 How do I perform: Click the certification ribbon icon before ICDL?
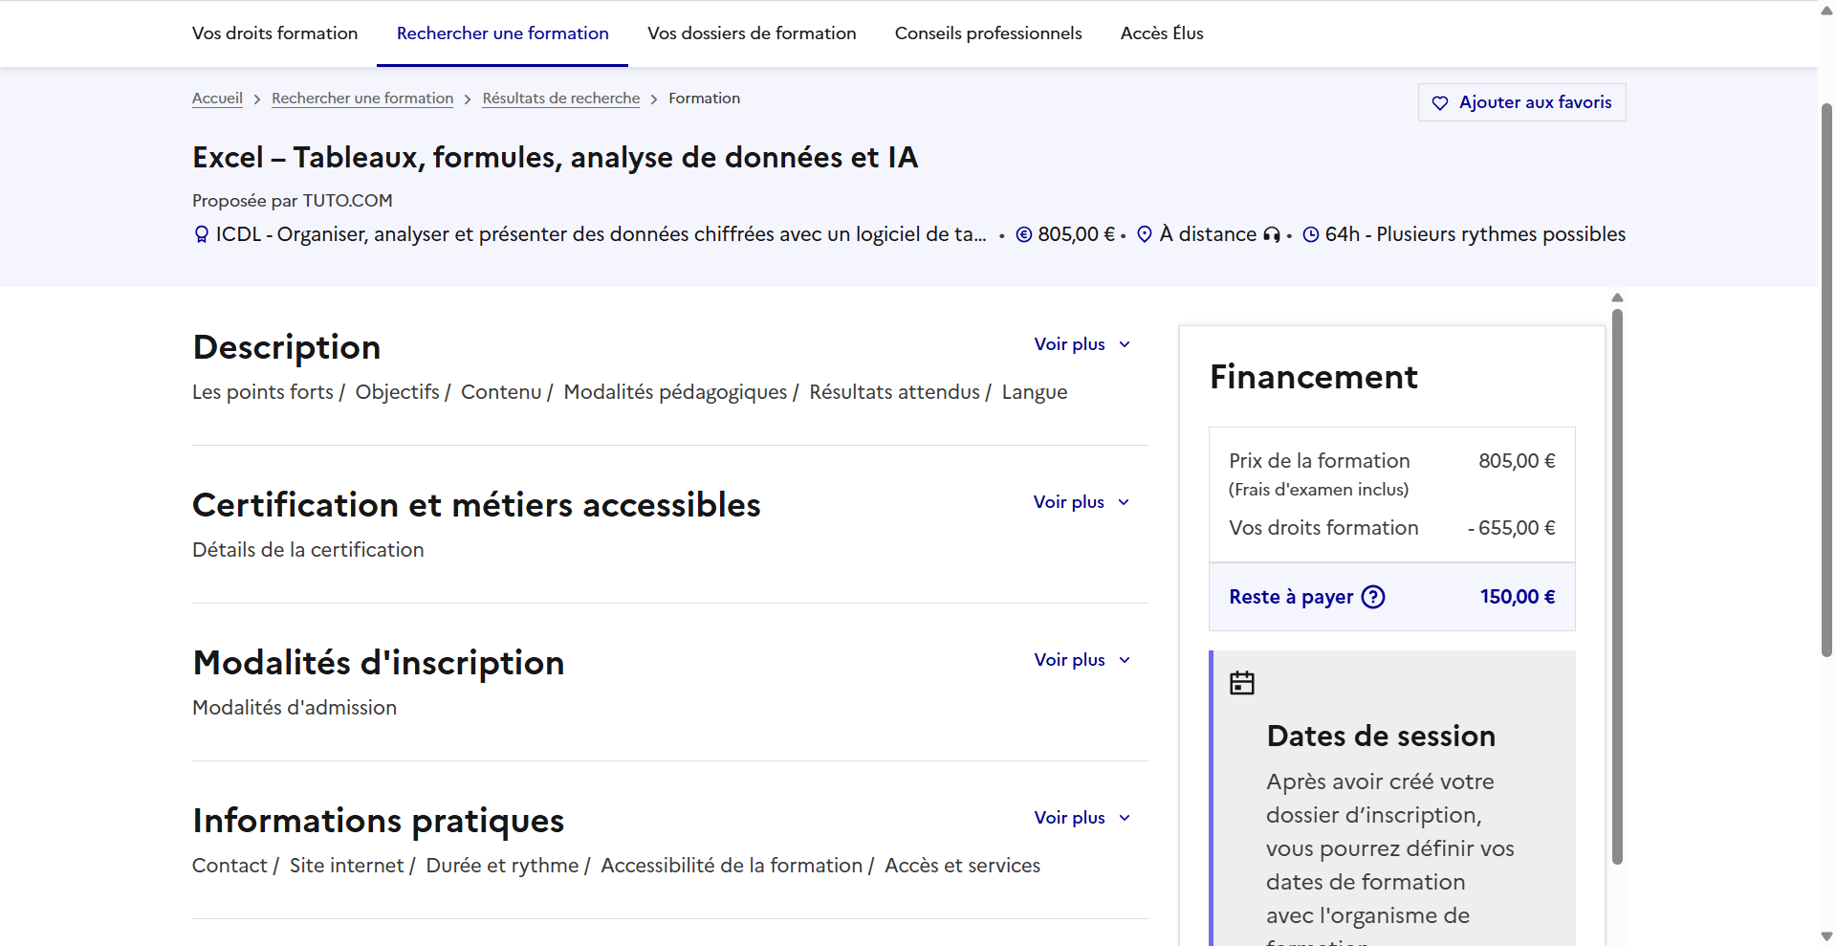click(x=201, y=234)
